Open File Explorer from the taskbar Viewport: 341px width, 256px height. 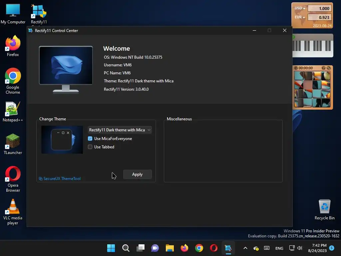[x=170, y=248]
